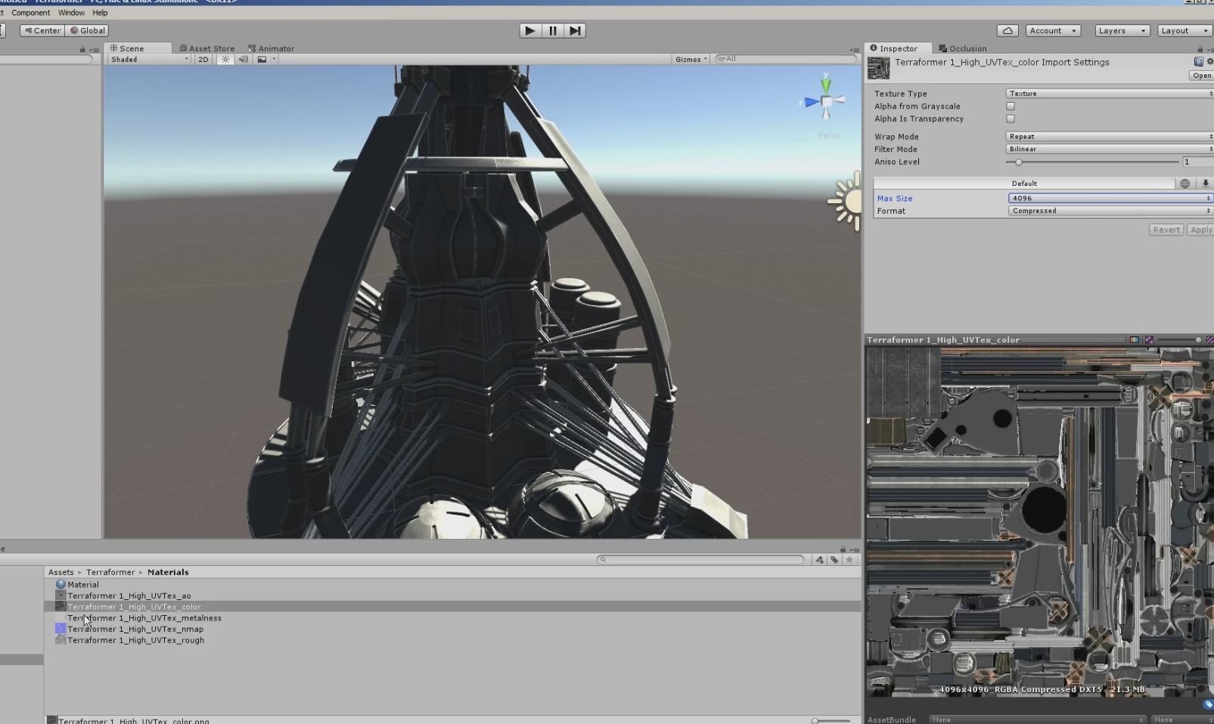Open the Shaded draw mode dropdown
The width and height of the screenshot is (1214, 724).
click(149, 60)
